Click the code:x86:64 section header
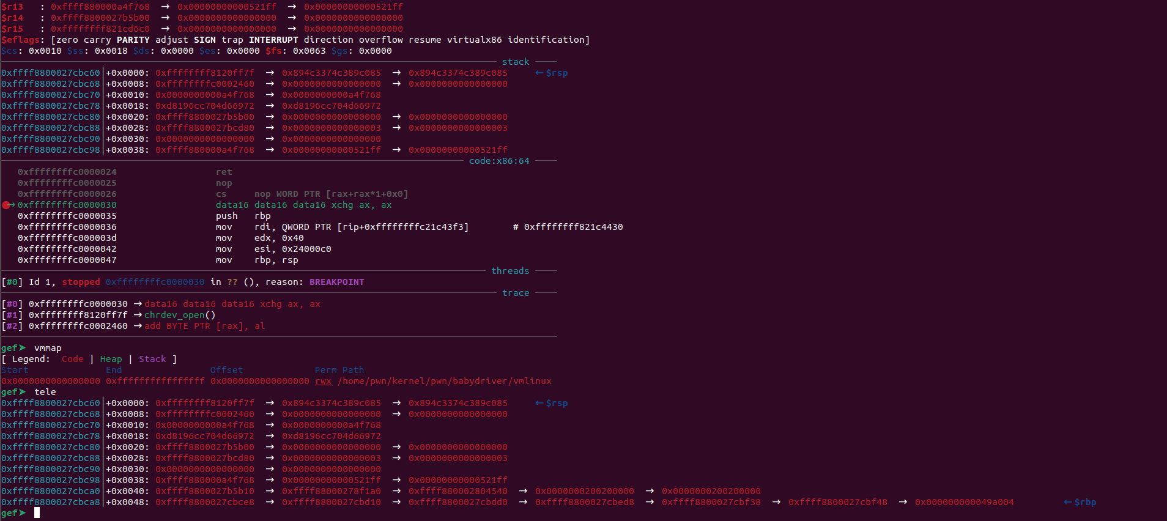This screenshot has height=521, width=1167. 499,161
